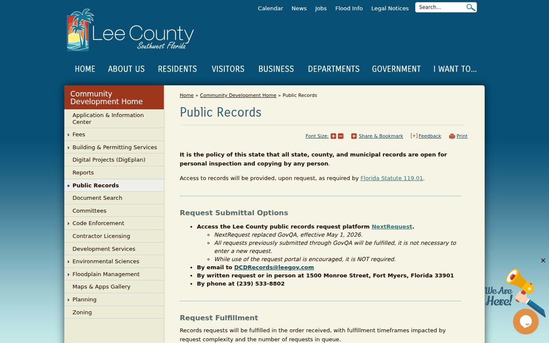Expand the Code Enforcement arrow

coord(69,223)
